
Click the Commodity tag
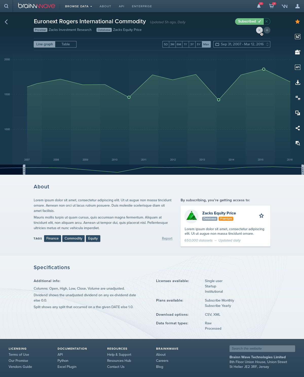tap(73, 239)
